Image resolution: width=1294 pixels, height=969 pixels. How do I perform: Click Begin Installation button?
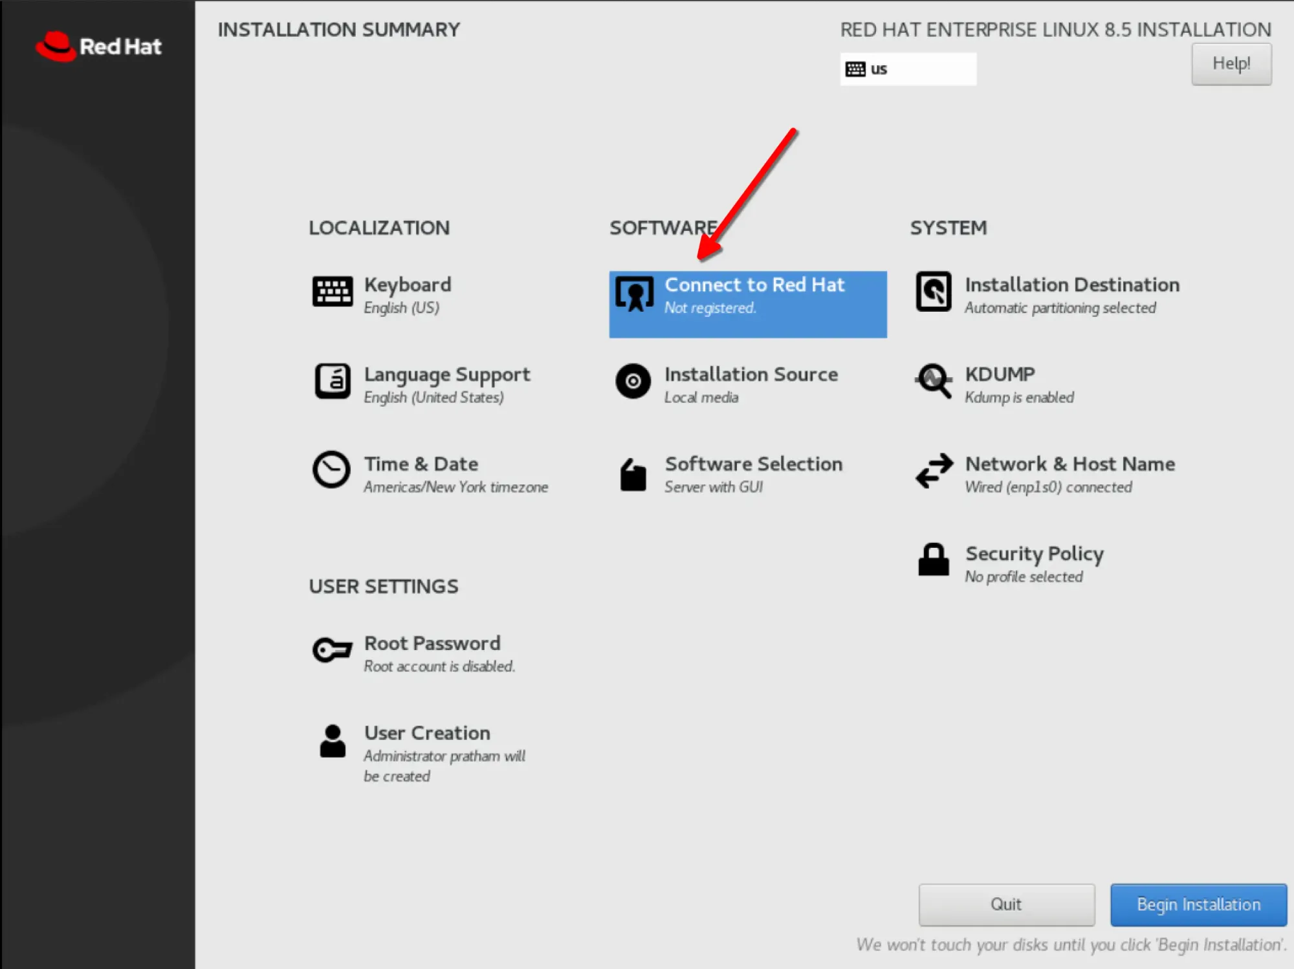[1196, 903]
